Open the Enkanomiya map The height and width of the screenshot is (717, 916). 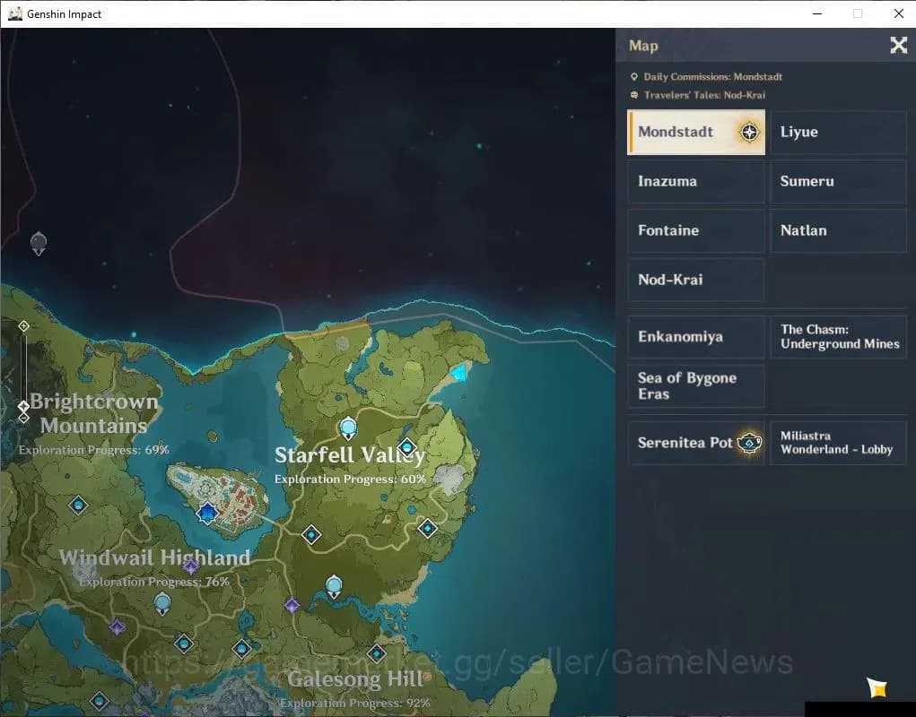696,337
